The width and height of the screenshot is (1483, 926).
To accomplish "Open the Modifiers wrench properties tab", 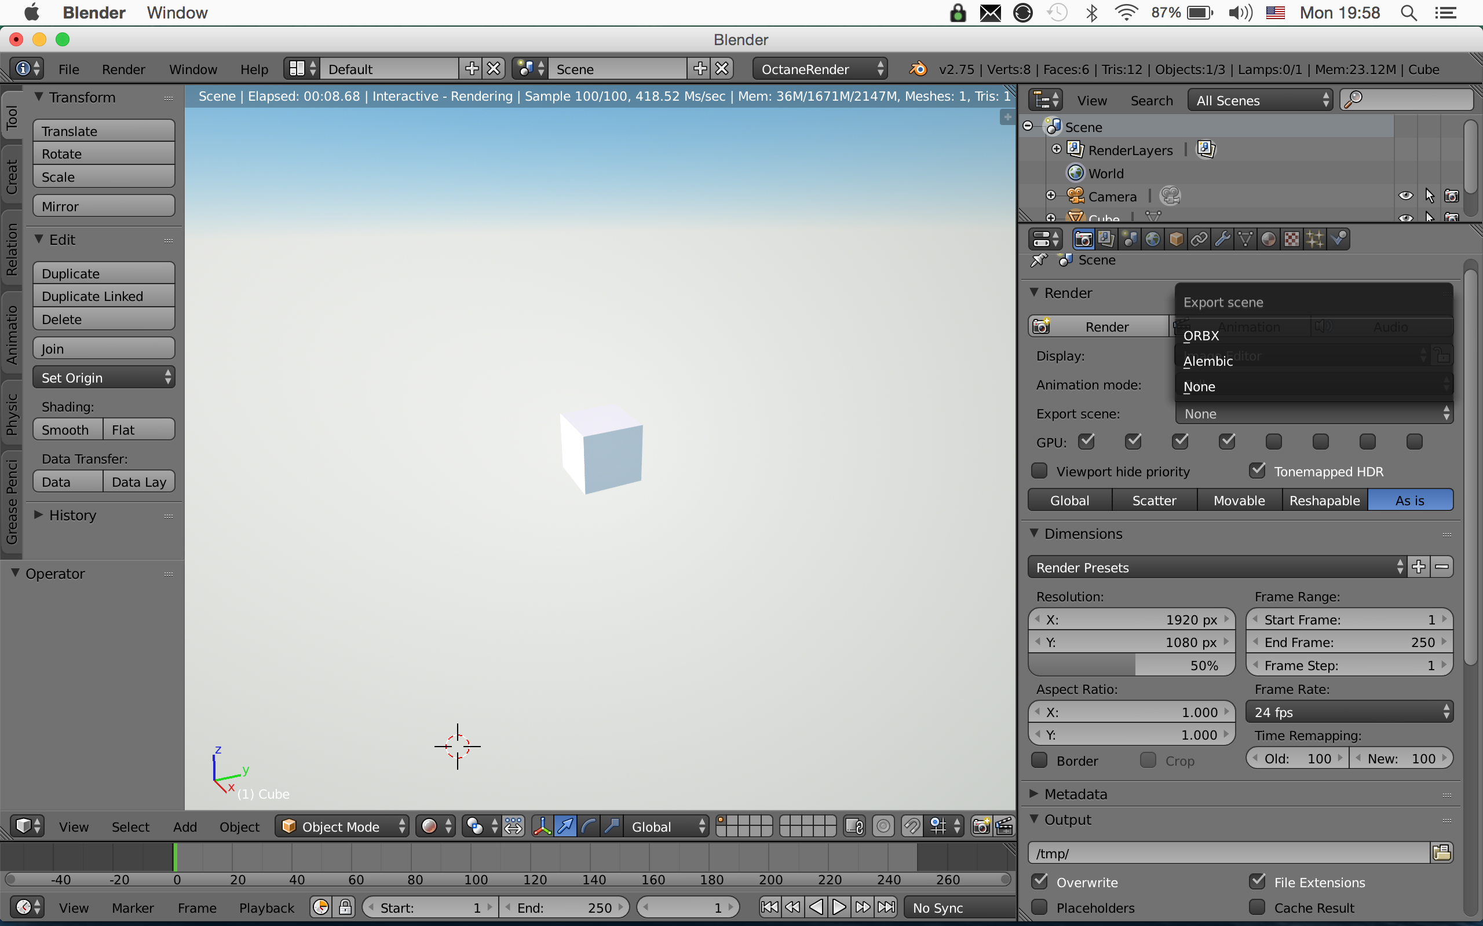I will [x=1222, y=240].
